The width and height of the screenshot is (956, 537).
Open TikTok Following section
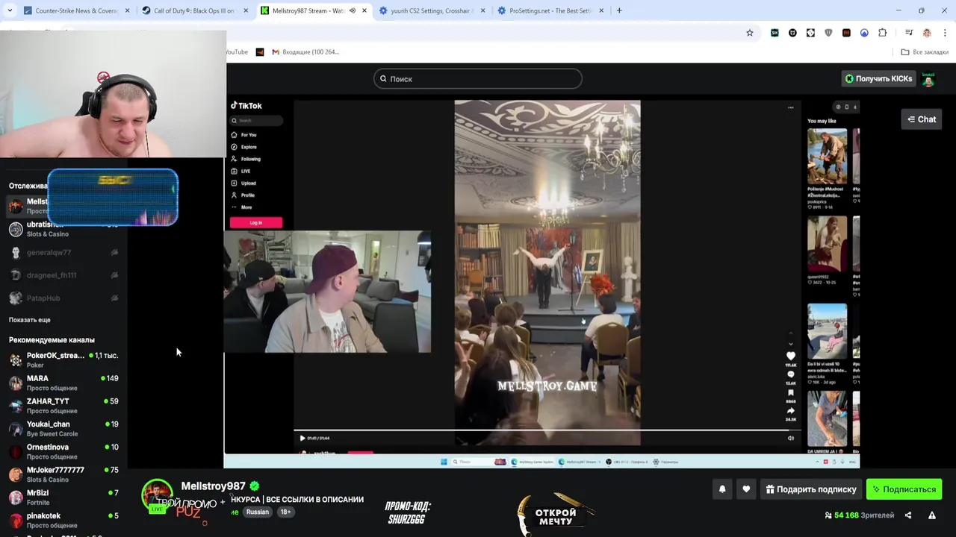[x=246, y=159]
